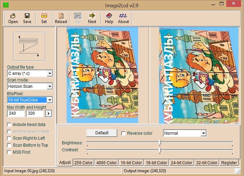Load the Next image
Screen dimensions: 244x176
pyautogui.click(x=92, y=18)
